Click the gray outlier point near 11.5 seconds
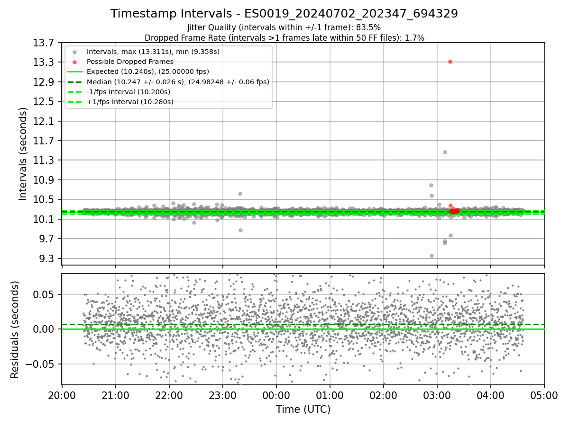 [x=445, y=152]
